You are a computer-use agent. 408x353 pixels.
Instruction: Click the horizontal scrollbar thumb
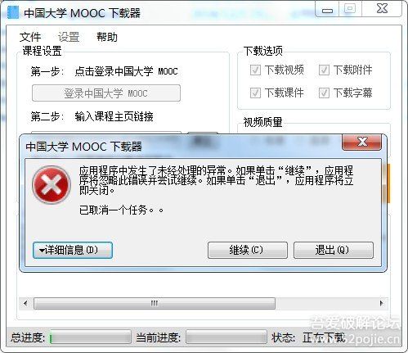coord(155,303)
